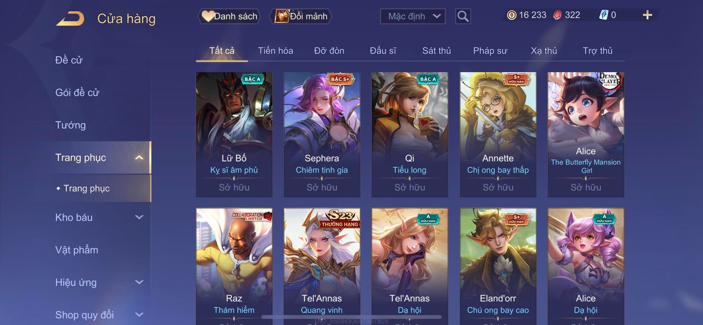Open the Mặc định sort dropdown
Image resolution: width=703 pixels, height=325 pixels.
[x=413, y=16]
